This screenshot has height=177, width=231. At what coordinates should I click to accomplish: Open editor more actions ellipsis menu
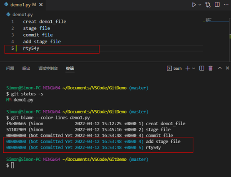point(226,5)
